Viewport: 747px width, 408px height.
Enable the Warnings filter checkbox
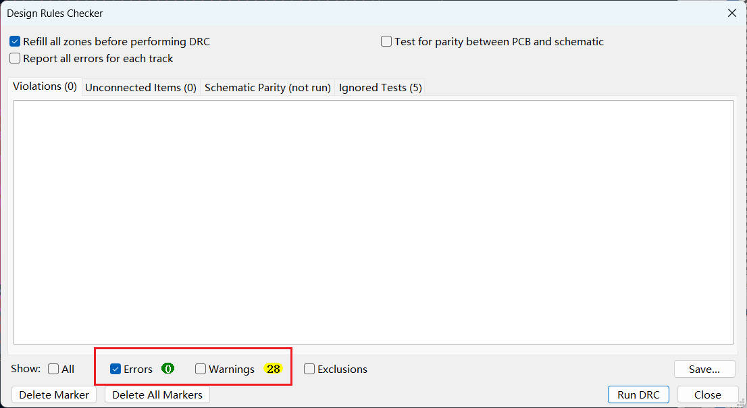click(x=201, y=369)
